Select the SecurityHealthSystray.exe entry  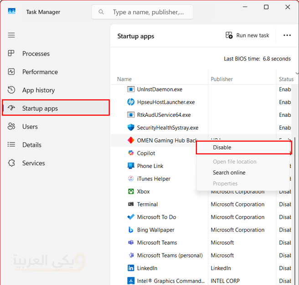pos(168,127)
